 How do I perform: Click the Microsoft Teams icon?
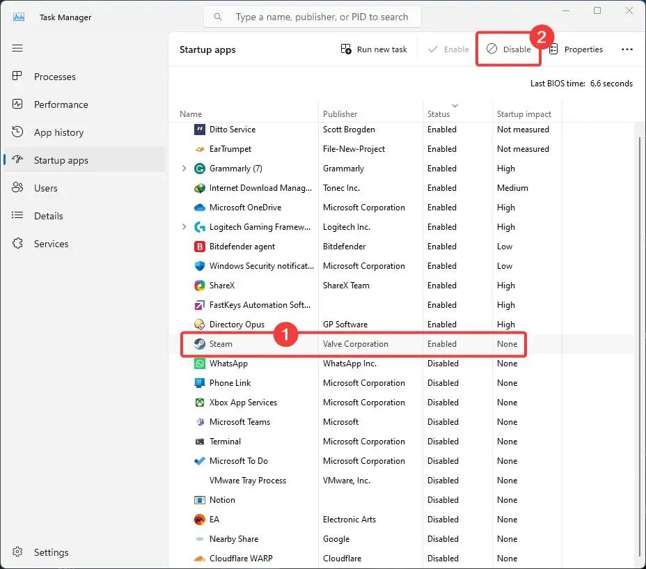(199, 422)
